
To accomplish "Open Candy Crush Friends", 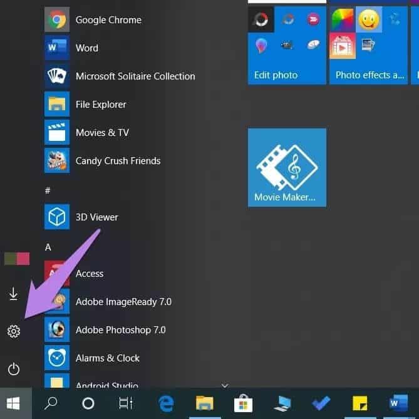I will [x=118, y=161].
